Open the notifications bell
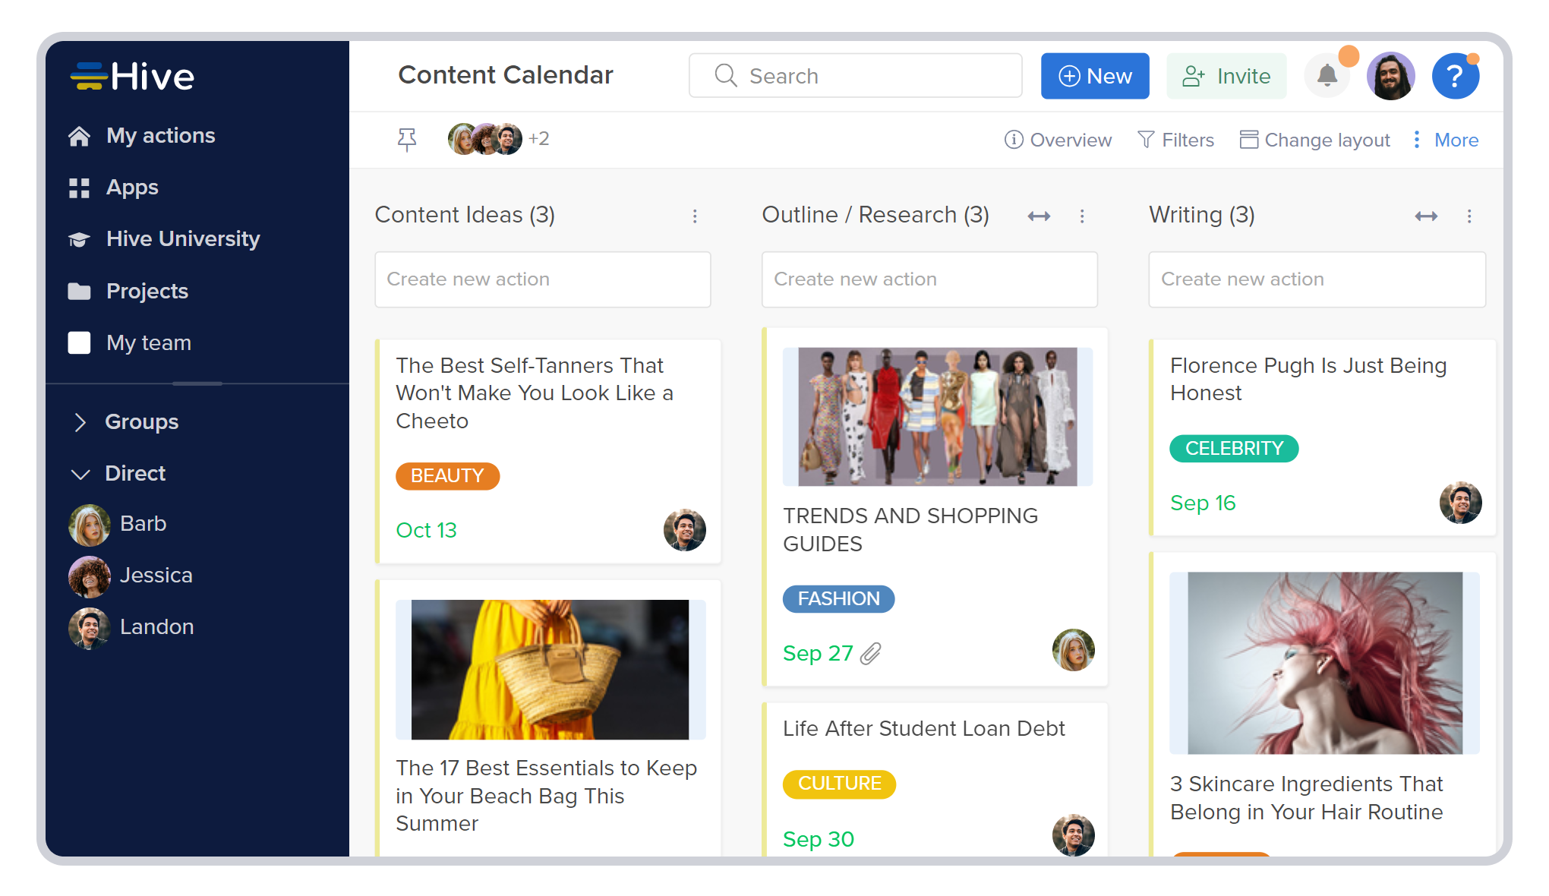1549x896 pixels. click(1327, 75)
